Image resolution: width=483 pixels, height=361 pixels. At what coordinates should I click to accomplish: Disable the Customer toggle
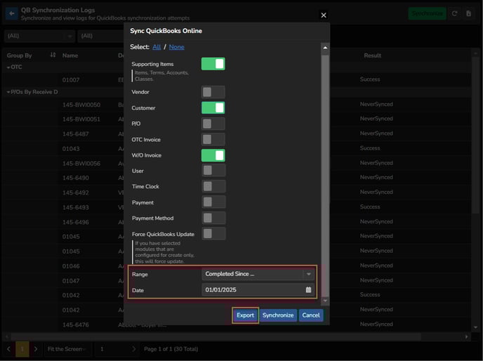pyautogui.click(x=213, y=108)
